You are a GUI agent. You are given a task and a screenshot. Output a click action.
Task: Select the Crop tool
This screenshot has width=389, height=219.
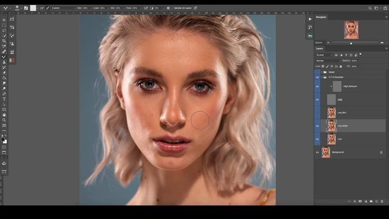point(4,41)
